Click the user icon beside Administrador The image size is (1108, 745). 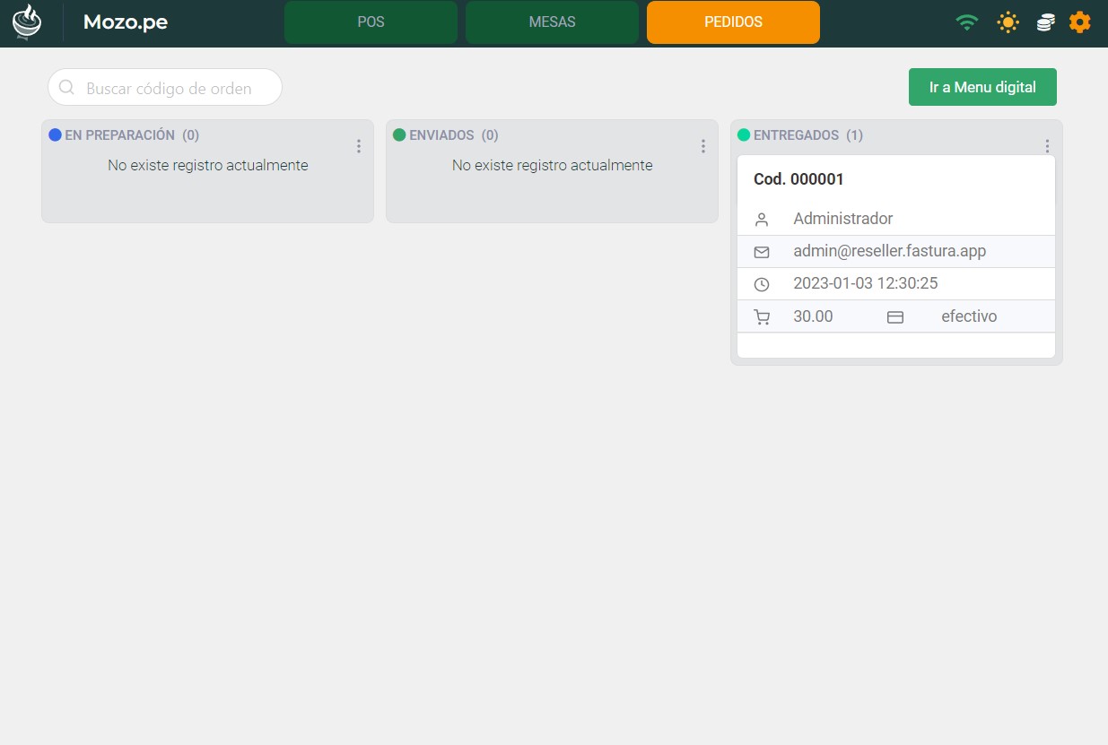click(x=762, y=220)
